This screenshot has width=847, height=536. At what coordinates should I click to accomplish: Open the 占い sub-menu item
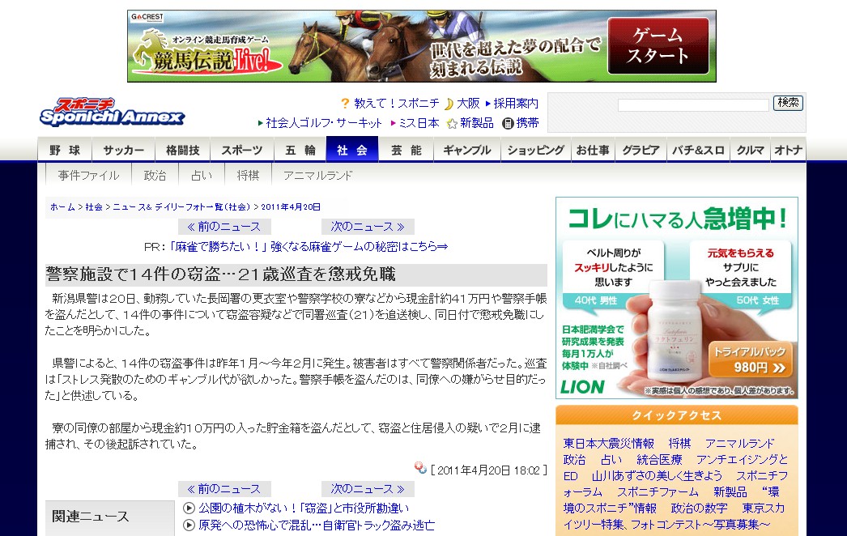click(202, 176)
